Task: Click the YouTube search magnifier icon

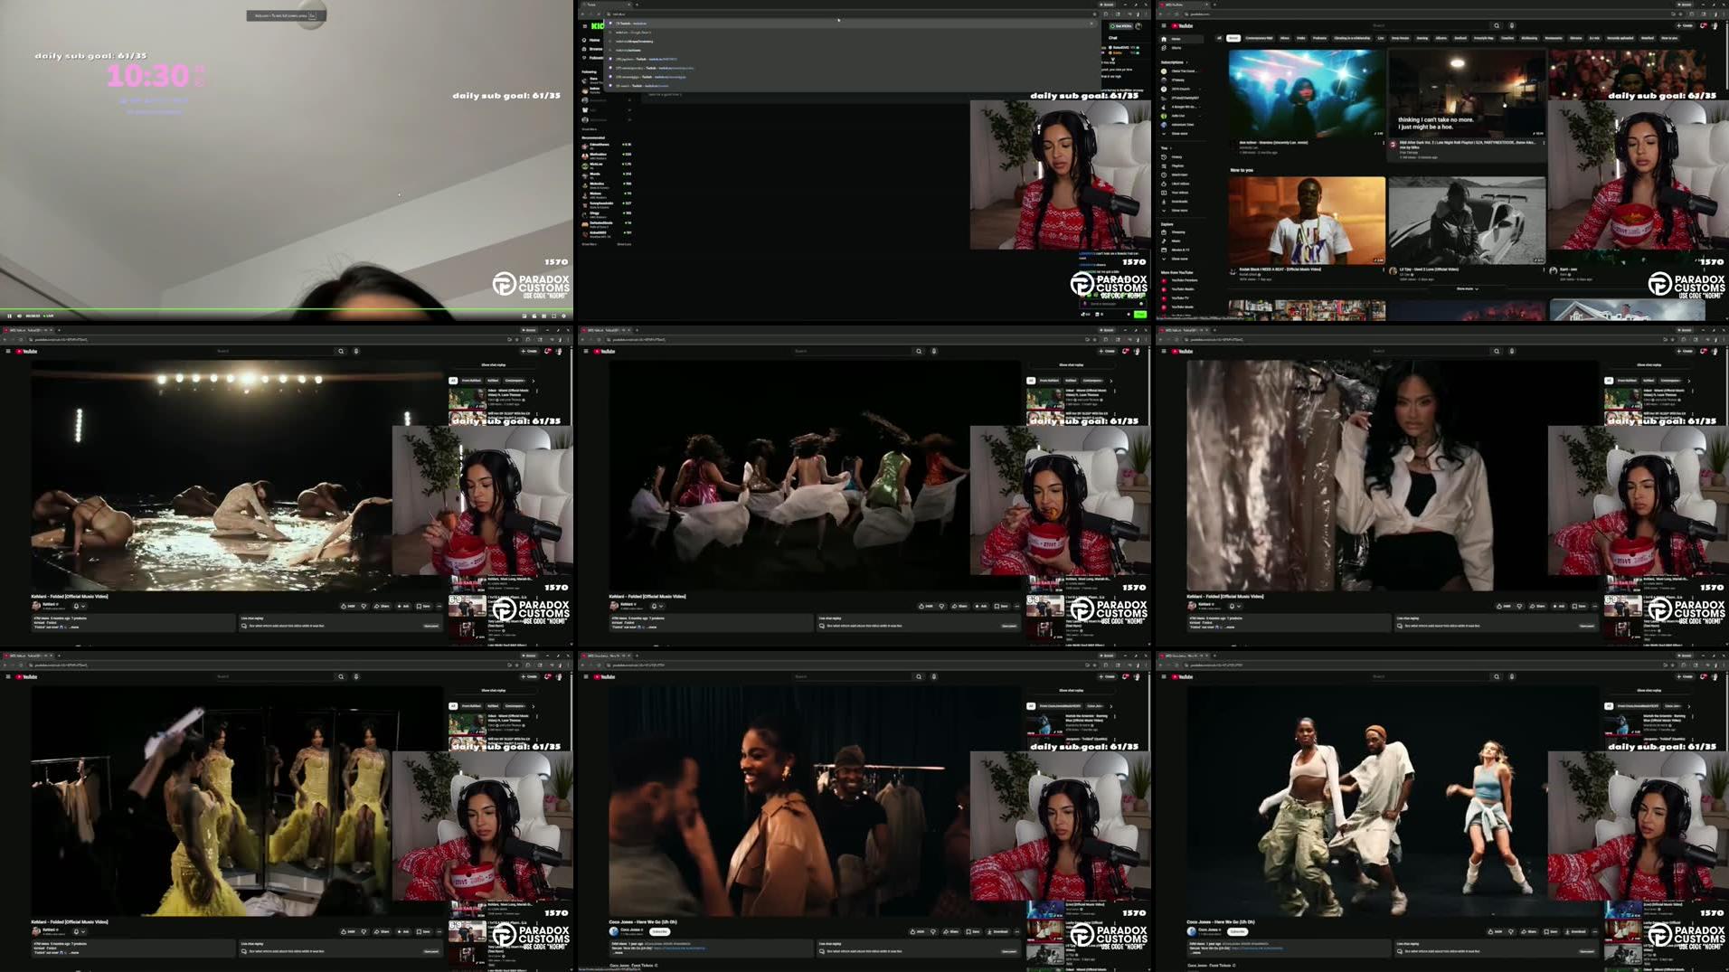Action: 1497,24
